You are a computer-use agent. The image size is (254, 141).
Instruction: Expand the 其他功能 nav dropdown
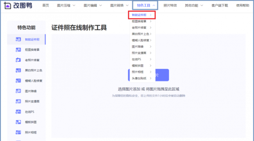[194, 5]
